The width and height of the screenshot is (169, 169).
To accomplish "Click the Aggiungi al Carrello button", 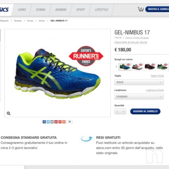I will (145, 112).
